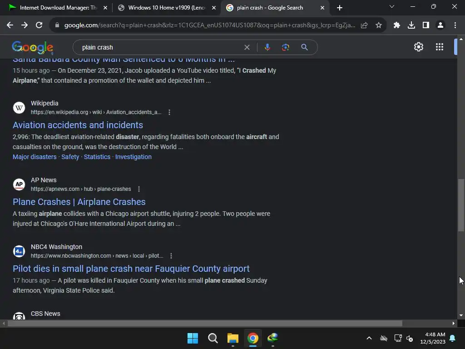The width and height of the screenshot is (465, 349).
Task: Go back to the previous page
Action: 10,25
